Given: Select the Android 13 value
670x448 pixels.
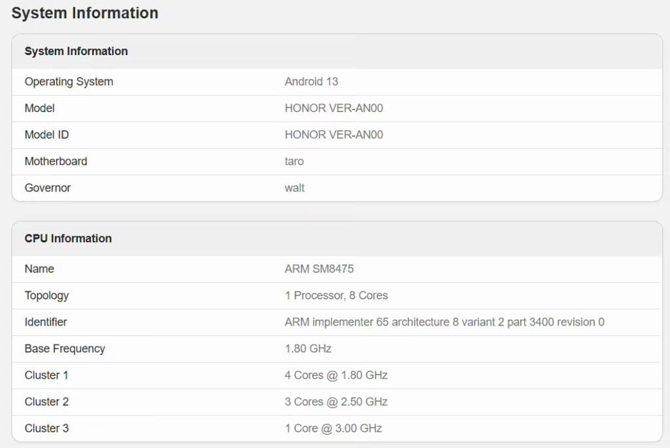Looking at the screenshot, I should 311,82.
